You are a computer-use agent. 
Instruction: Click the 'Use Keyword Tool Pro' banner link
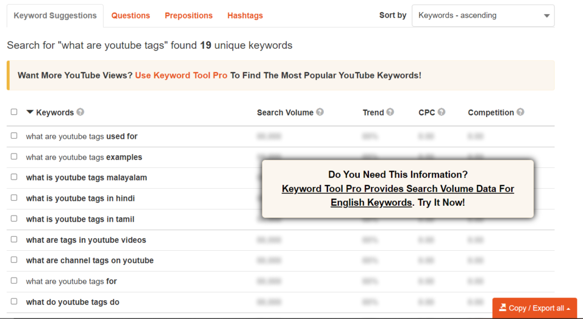point(181,75)
